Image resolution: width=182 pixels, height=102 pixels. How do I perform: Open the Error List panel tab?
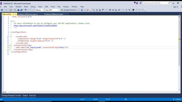click(32, 95)
